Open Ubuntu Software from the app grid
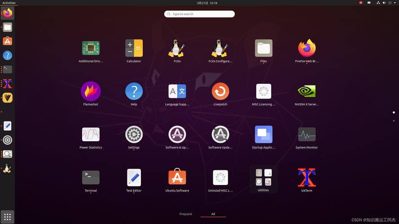 tap(177, 180)
